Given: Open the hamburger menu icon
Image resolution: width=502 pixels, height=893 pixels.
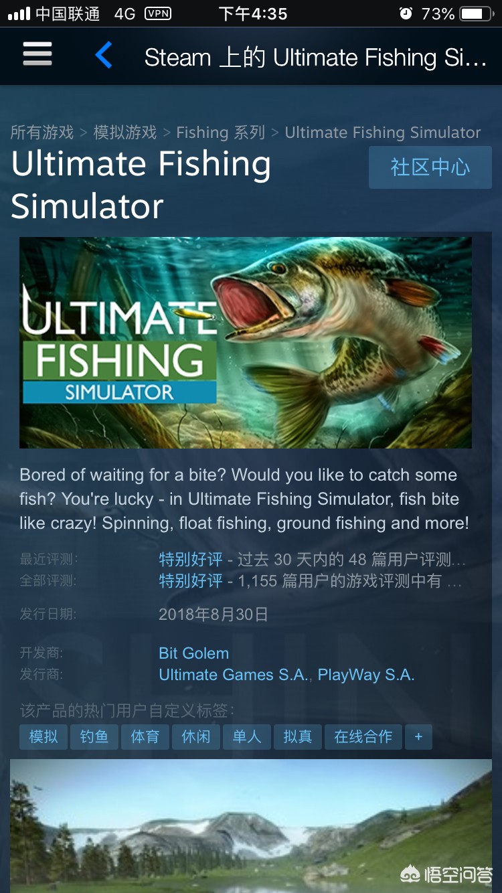Looking at the screenshot, I should (37, 54).
